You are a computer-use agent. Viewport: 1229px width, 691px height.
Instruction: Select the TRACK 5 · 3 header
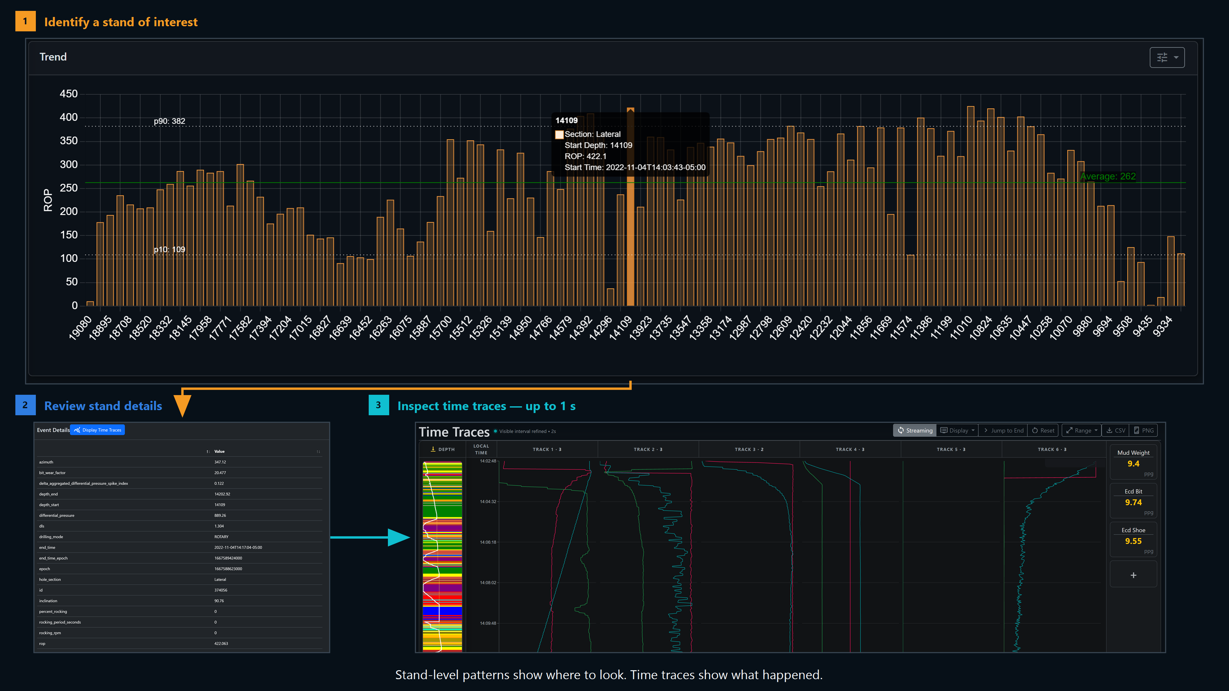pos(951,449)
